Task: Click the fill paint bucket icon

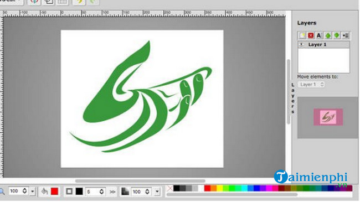Action: tap(44, 191)
